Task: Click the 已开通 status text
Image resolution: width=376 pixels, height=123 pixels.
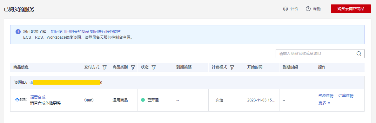Action: pyautogui.click(x=153, y=100)
